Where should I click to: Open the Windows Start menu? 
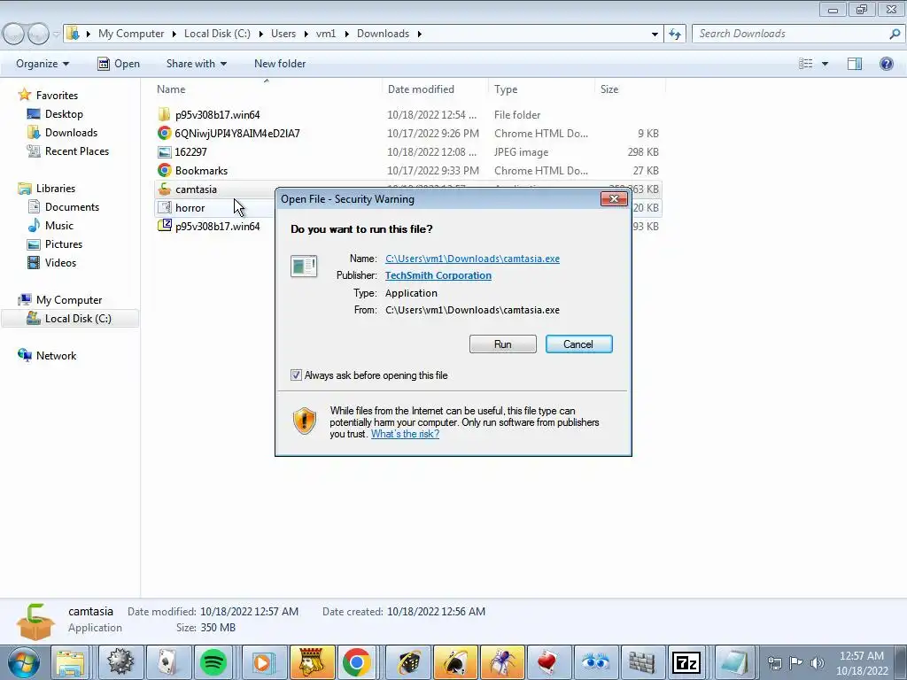pyautogui.click(x=23, y=662)
